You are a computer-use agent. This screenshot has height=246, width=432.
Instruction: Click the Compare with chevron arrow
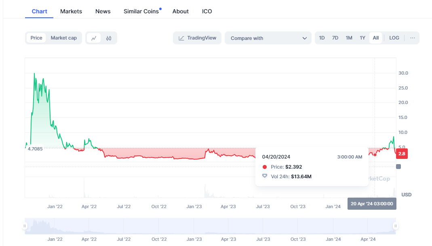point(304,38)
